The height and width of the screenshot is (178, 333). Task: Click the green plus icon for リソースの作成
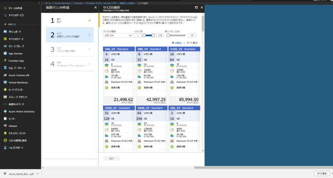5,8
